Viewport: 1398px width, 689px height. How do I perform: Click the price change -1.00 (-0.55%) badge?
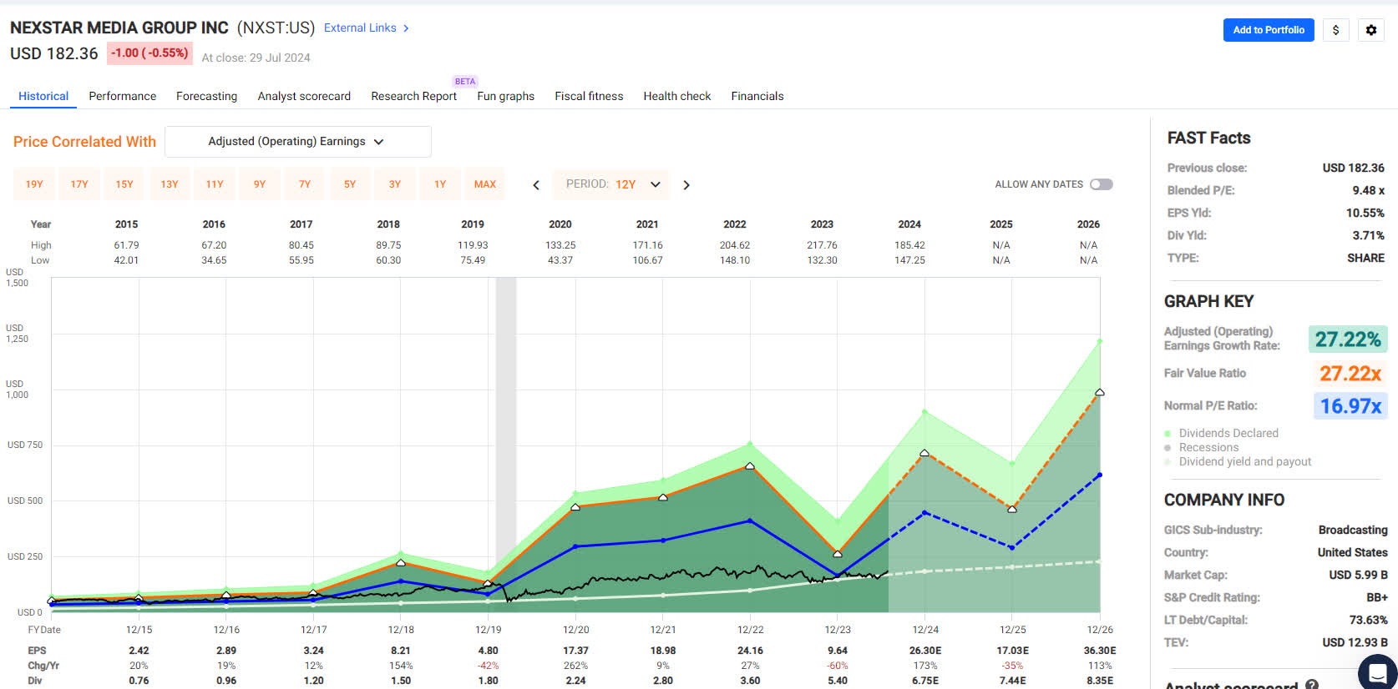pos(150,53)
